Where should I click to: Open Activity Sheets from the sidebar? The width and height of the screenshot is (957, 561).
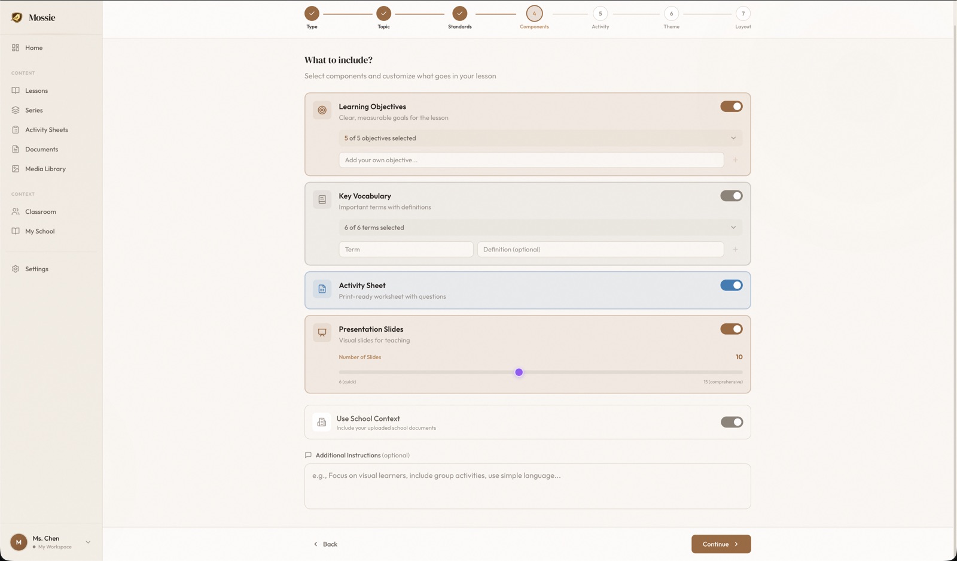46,129
